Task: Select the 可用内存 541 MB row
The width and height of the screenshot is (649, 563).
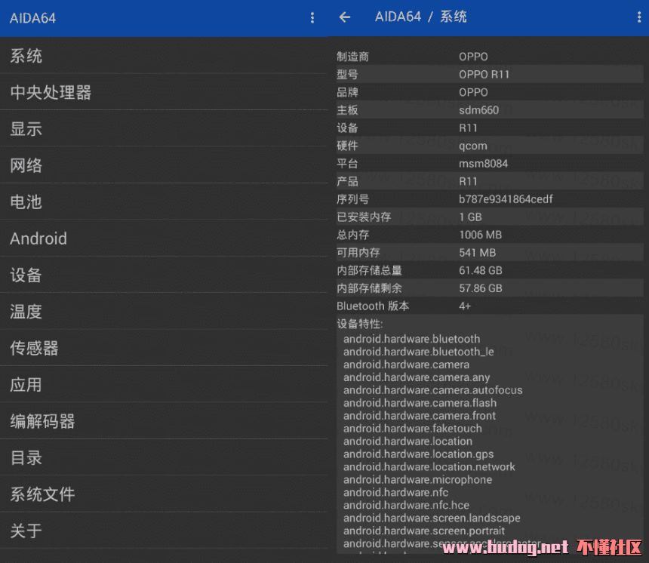Action: (490, 252)
